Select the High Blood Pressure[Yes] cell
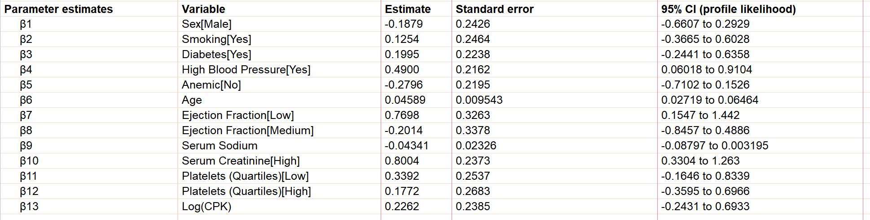Image resolution: width=870 pixels, height=220 pixels. pos(246,70)
